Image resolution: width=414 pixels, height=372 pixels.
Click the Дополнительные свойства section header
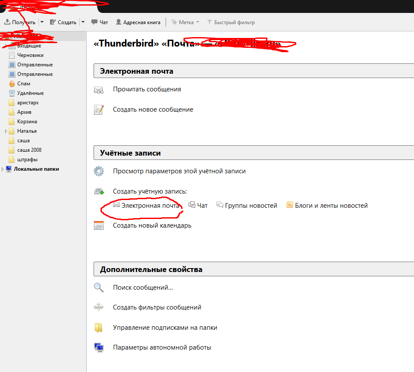click(254, 269)
